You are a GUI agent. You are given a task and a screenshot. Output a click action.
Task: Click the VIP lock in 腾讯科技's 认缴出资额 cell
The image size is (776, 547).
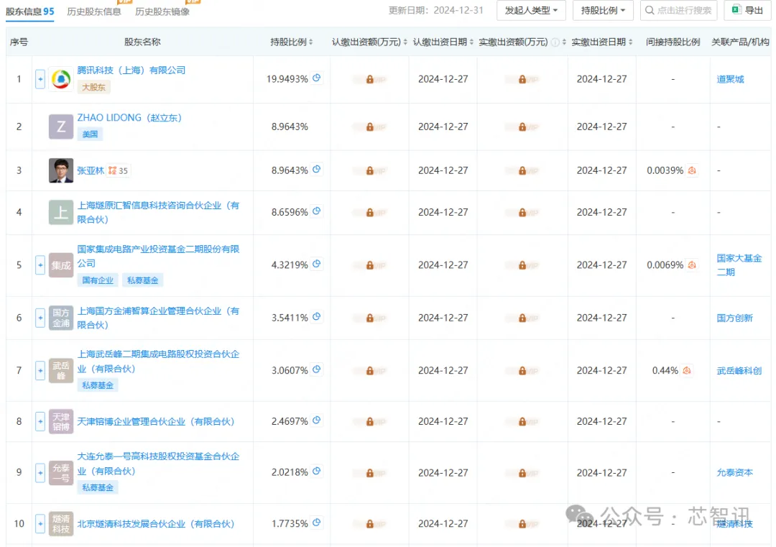pyautogui.click(x=370, y=79)
